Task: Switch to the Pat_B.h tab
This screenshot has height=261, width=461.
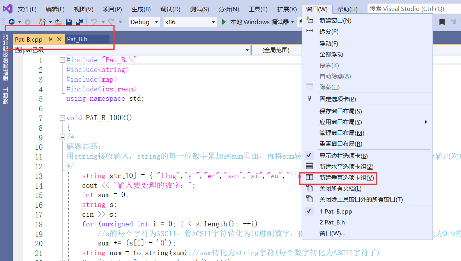Action: tap(77, 39)
